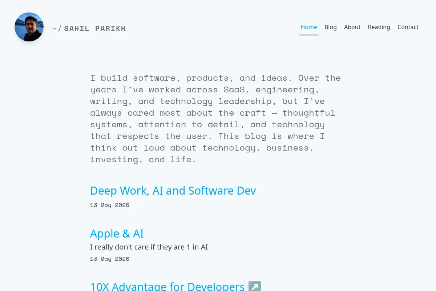Open the Reading nav link
436x291 pixels.
point(379,27)
